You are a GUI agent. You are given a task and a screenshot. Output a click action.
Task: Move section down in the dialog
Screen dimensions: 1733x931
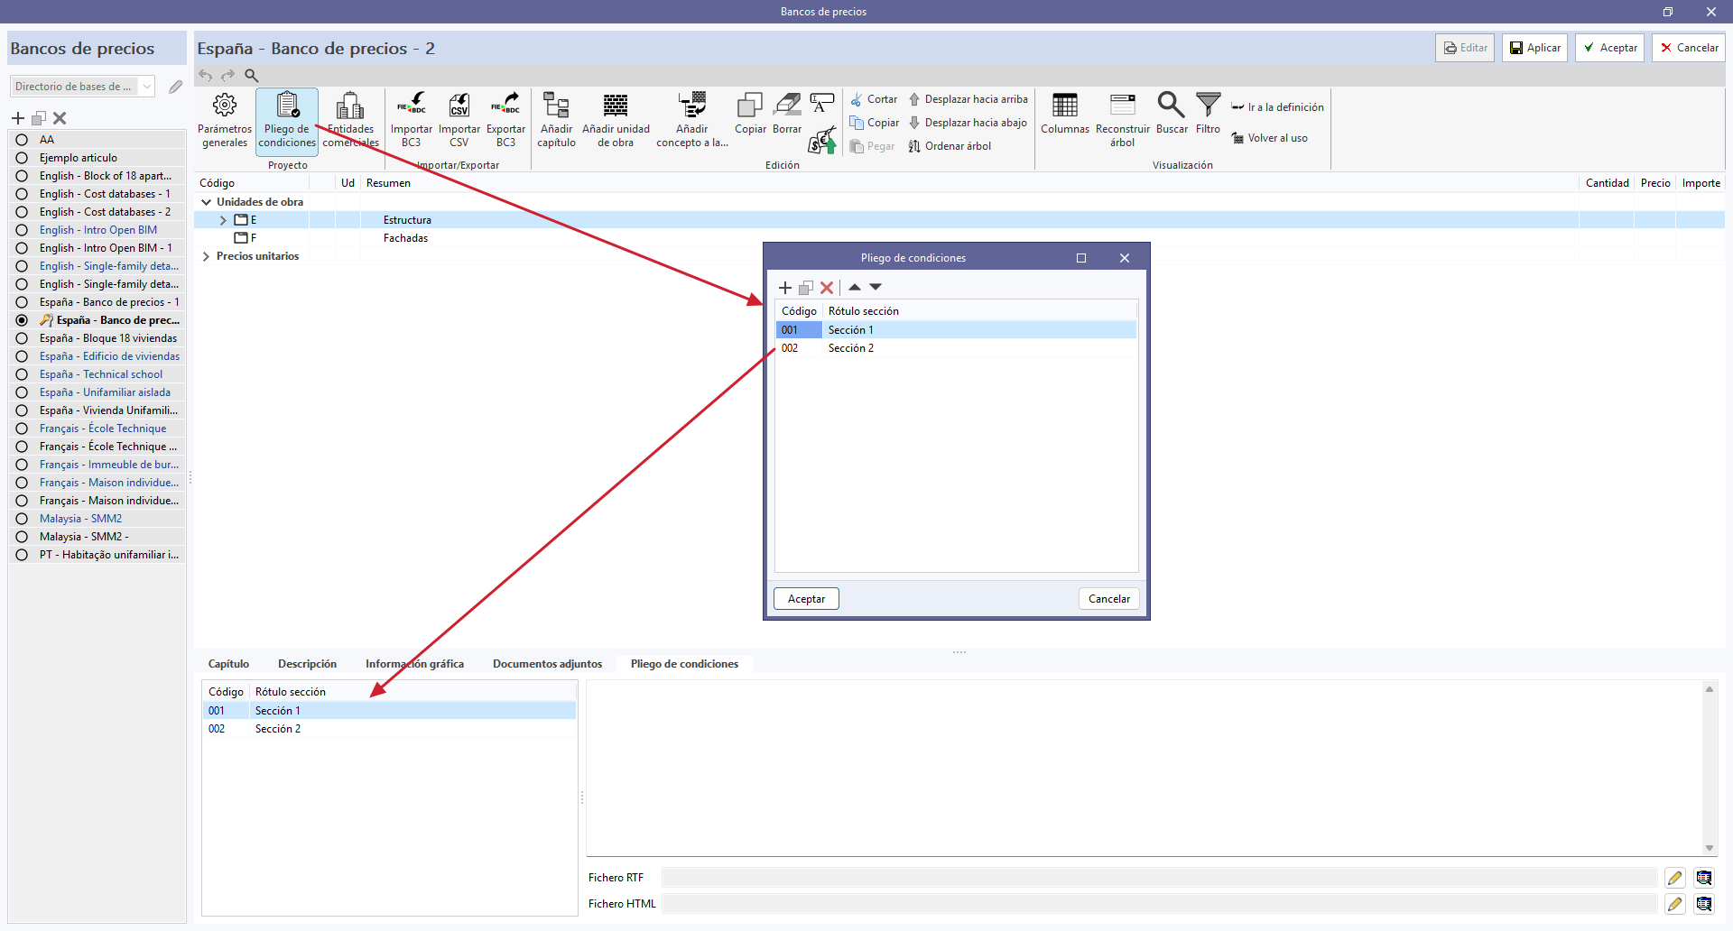(x=876, y=287)
